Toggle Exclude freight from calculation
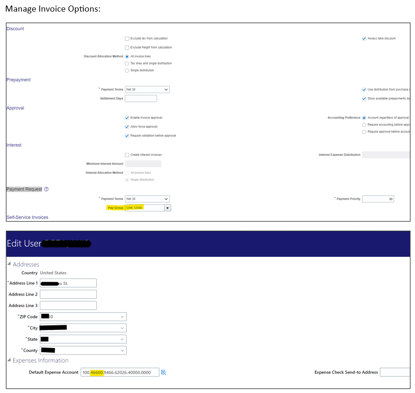Image resolution: width=415 pixels, height=393 pixels. pos(127,47)
